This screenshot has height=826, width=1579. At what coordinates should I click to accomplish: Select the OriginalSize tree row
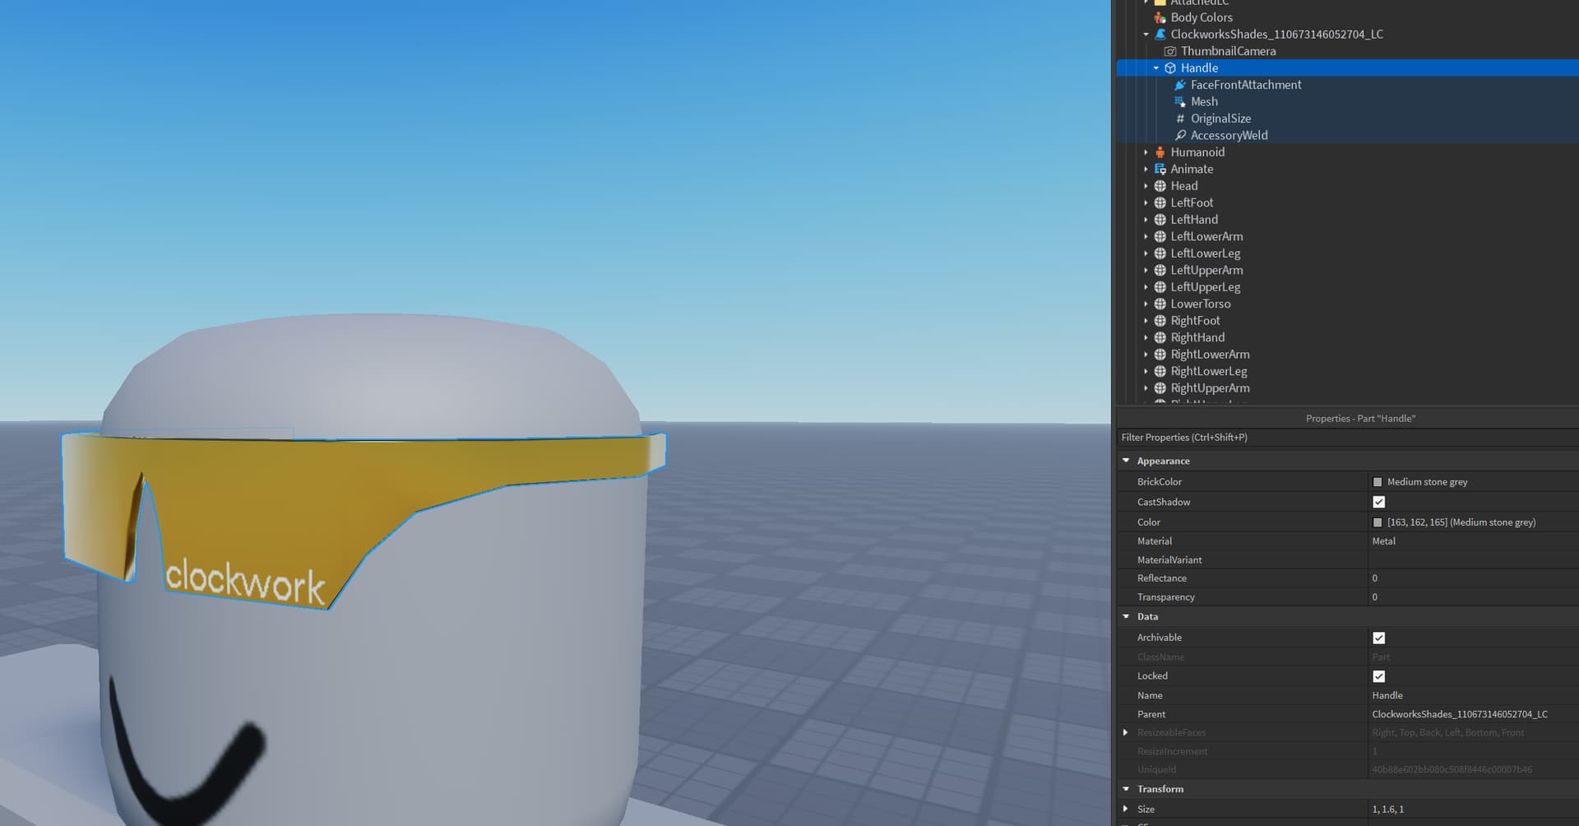coord(1348,118)
